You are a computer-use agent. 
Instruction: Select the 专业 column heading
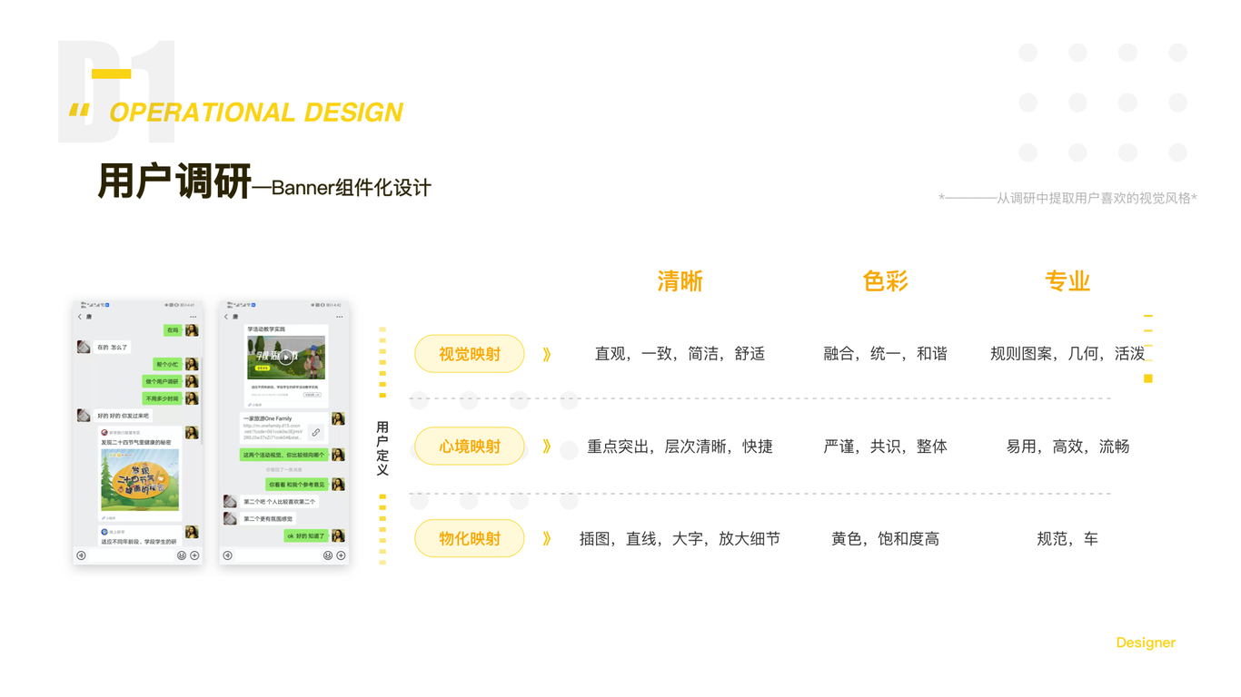pos(1067,281)
